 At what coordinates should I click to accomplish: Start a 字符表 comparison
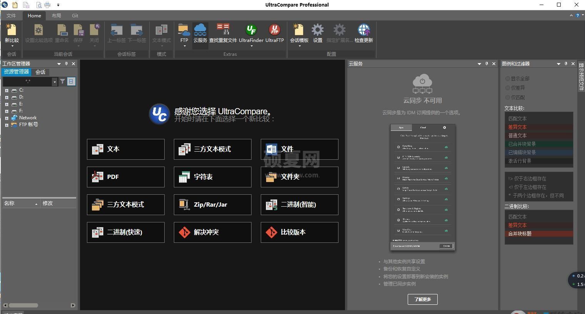click(x=213, y=177)
